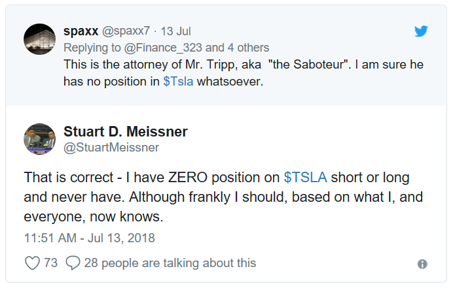
Task: Visit the @StuartMeissner handle
Action: click(x=111, y=148)
